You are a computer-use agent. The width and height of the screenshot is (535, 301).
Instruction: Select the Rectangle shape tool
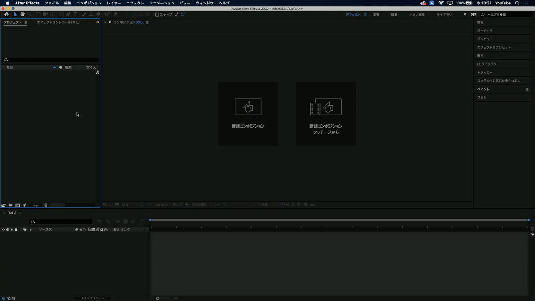(62, 14)
